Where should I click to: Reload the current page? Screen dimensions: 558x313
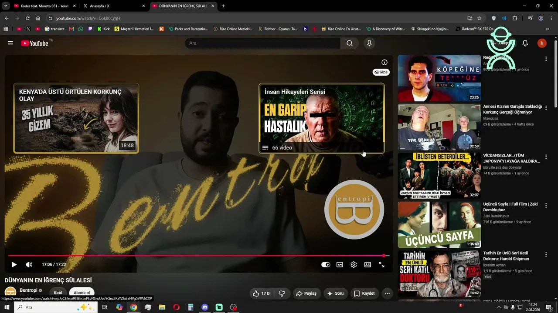(x=27, y=18)
